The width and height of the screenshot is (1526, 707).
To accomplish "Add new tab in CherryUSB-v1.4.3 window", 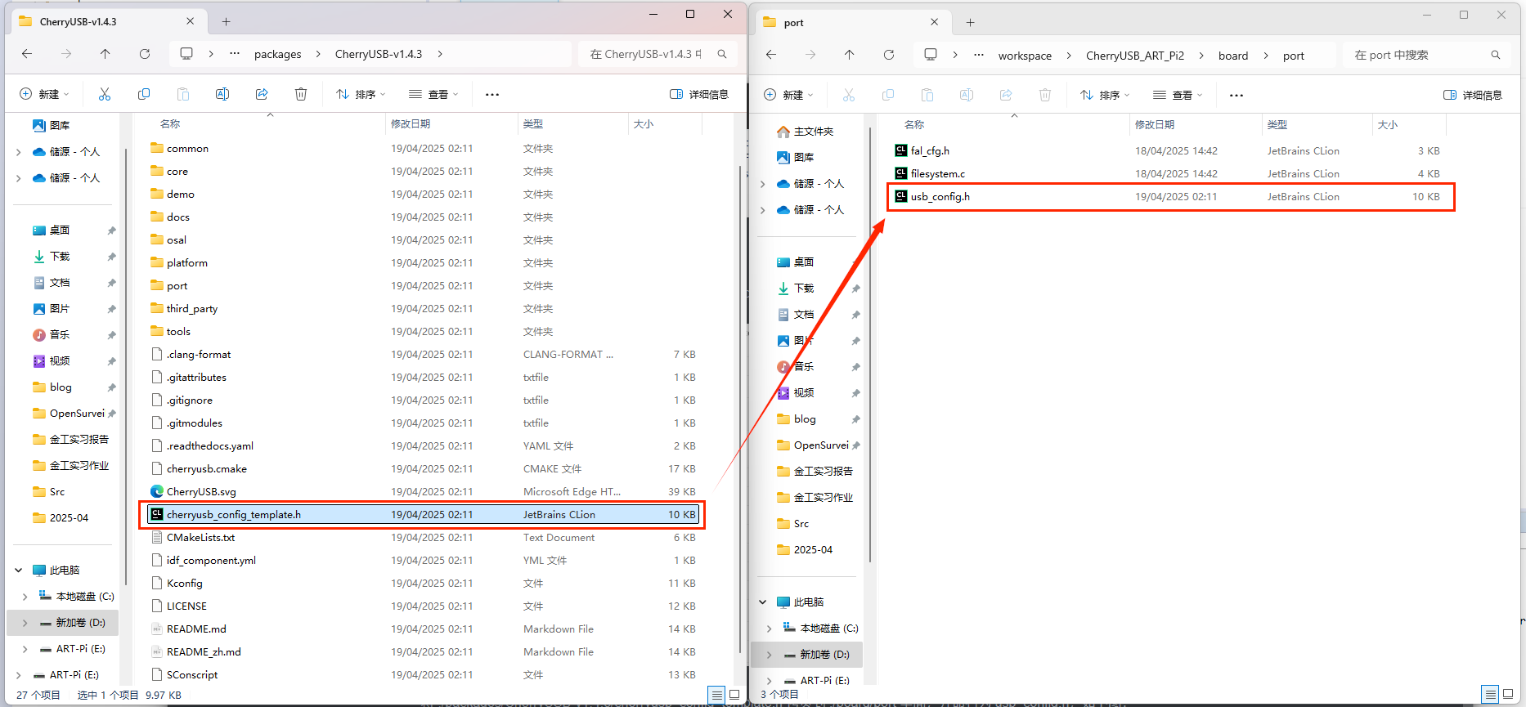I will coord(227,22).
